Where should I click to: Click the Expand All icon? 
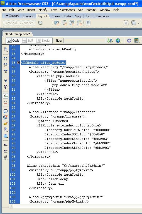(6, 71)
